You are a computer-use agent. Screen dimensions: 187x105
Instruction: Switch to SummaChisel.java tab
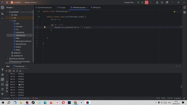coord(44,8)
